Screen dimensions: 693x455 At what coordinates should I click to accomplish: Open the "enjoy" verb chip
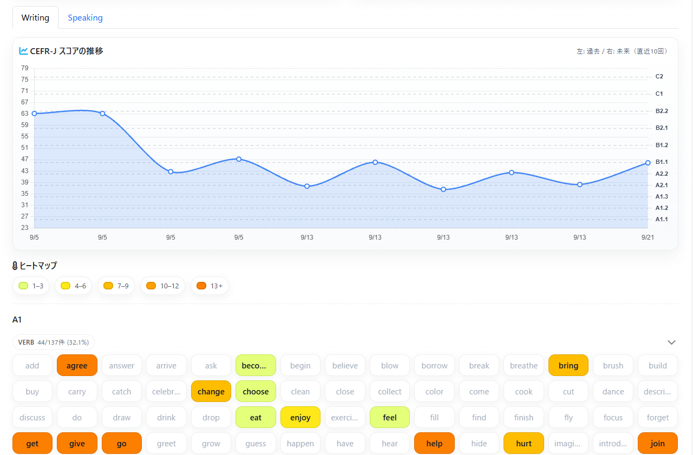coord(300,418)
